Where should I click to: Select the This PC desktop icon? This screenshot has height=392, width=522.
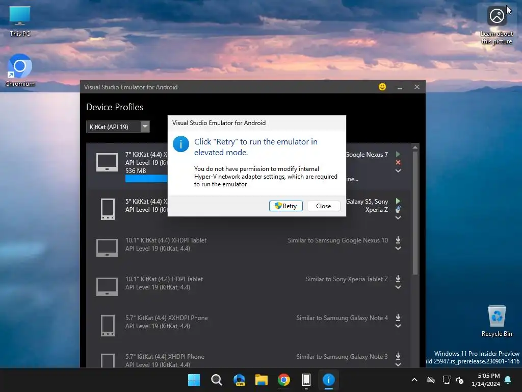[x=20, y=21]
